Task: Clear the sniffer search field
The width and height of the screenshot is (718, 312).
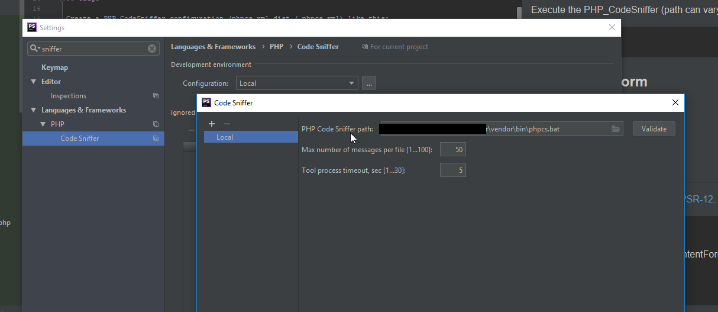Action: 152,49
